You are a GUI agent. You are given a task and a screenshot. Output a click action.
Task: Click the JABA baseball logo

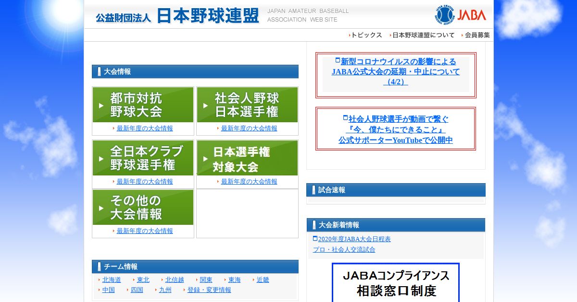461,14
